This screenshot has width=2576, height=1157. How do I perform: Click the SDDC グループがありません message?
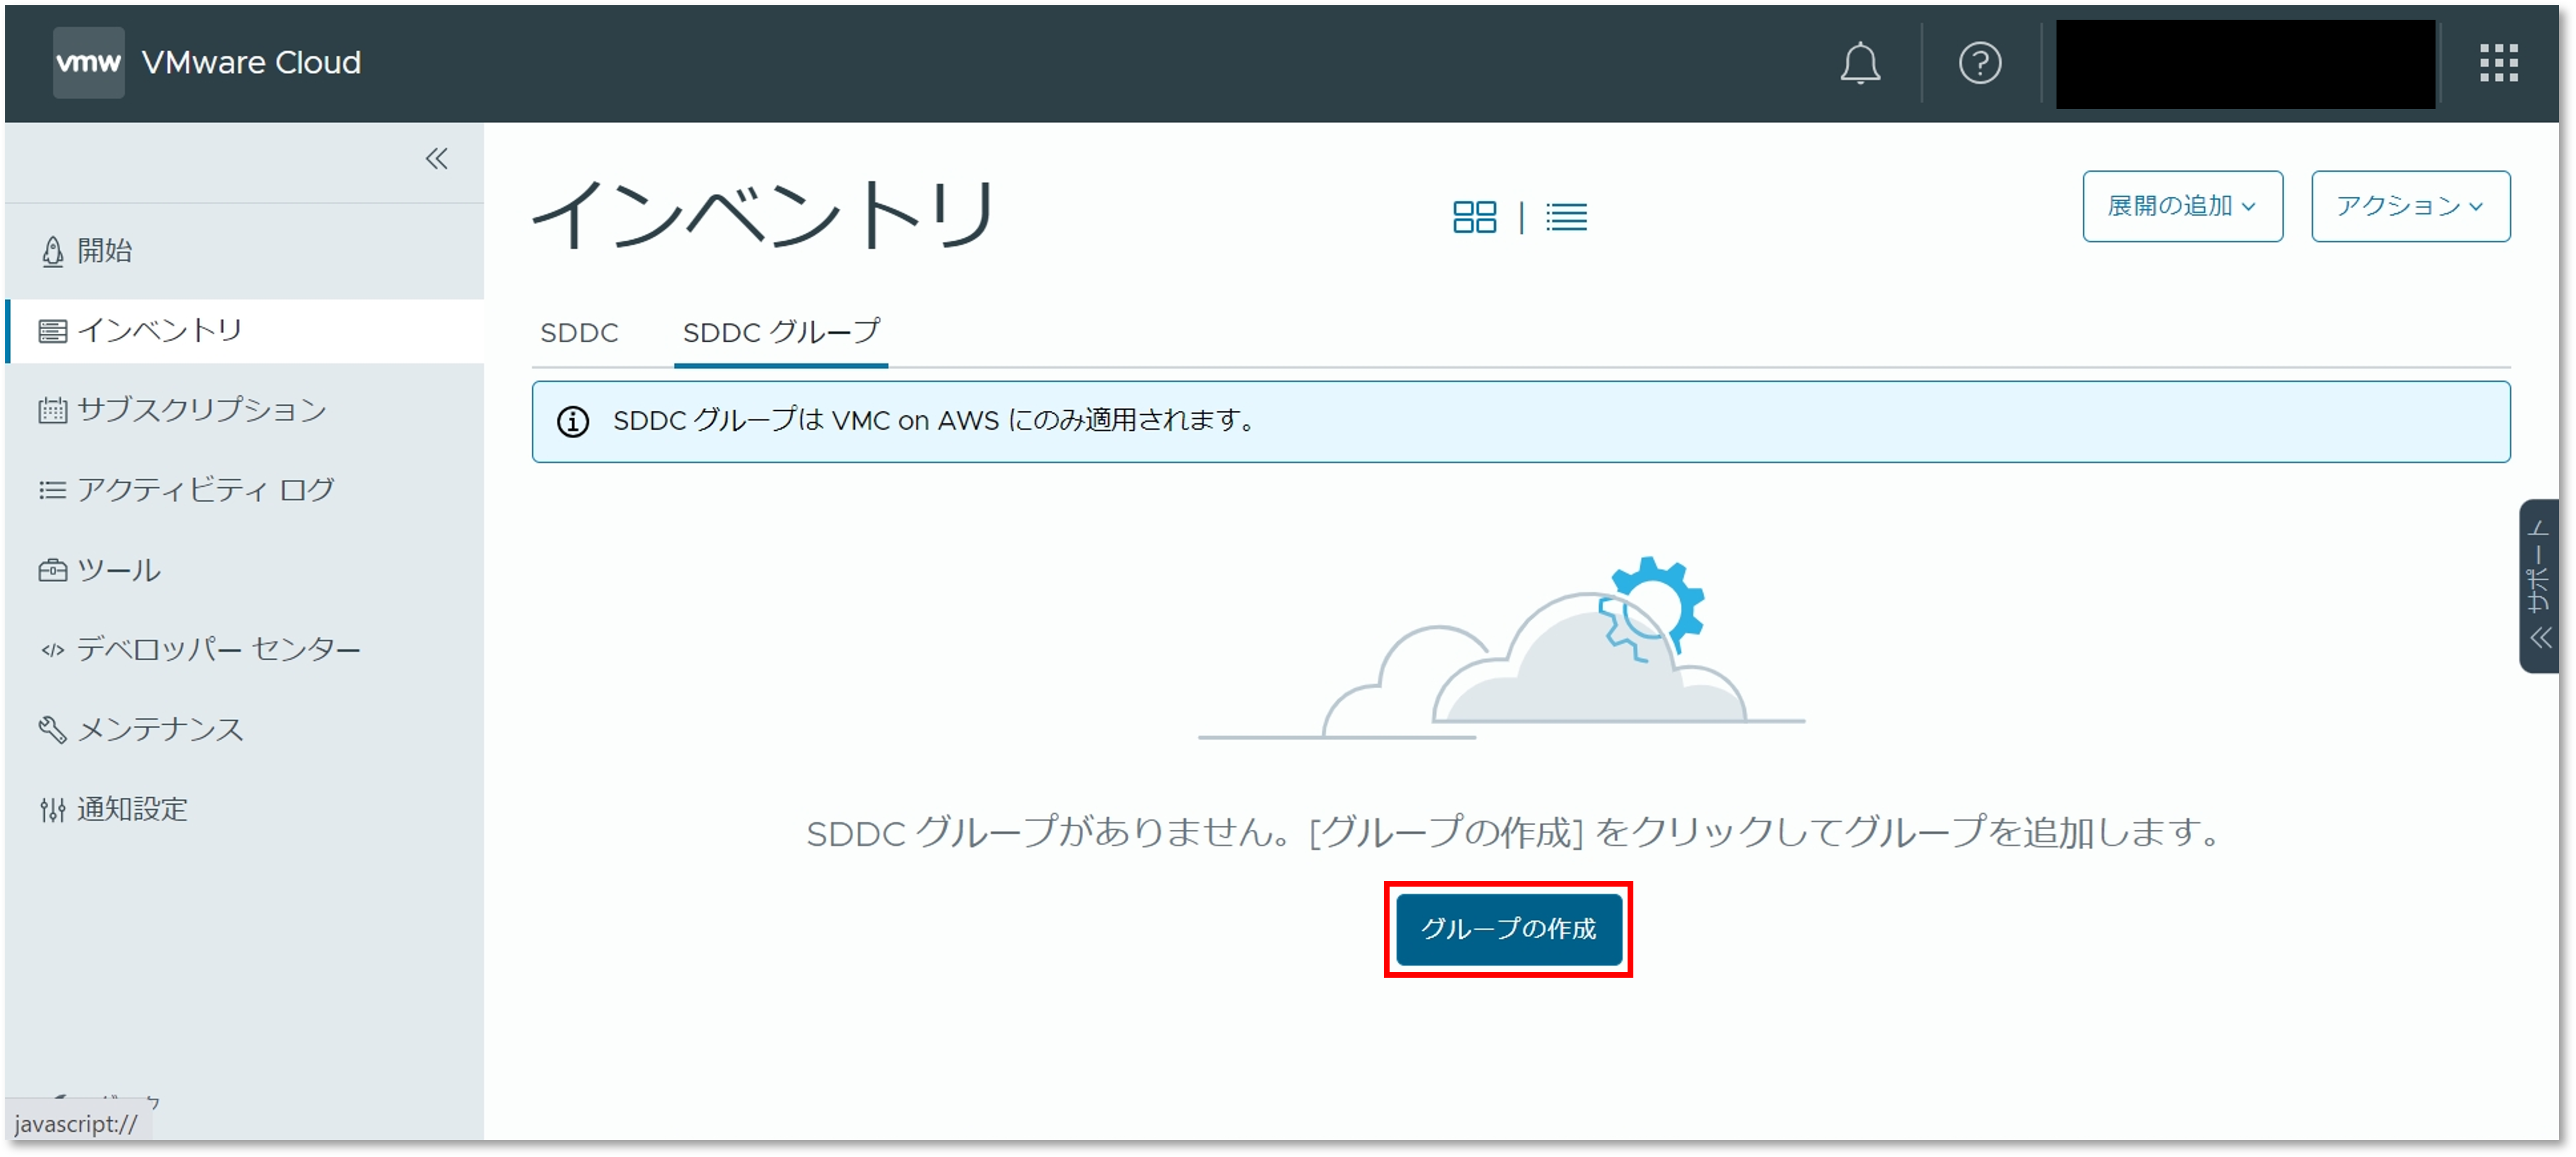[1514, 832]
